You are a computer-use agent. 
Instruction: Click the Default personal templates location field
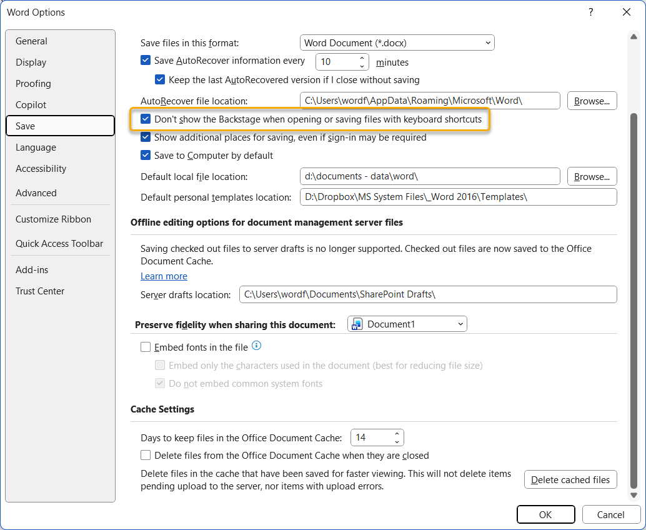[458, 197]
